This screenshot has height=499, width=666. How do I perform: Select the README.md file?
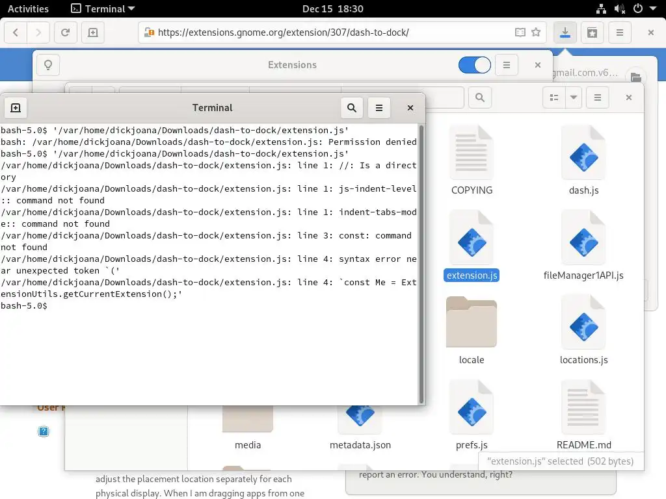click(583, 415)
